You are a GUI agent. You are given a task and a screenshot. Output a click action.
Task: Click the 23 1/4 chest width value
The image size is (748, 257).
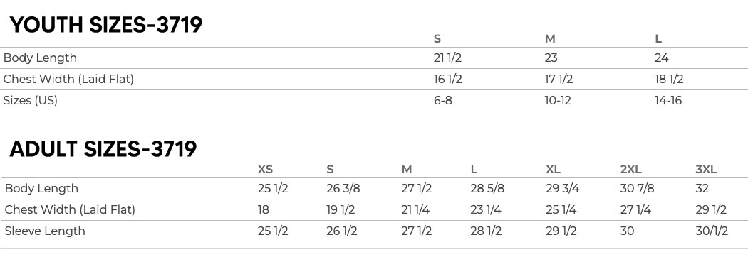click(x=486, y=210)
